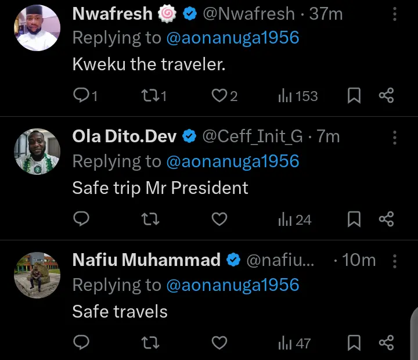Open more options for Ola Dito.Dev's tweet
Screen dimensions: 418x360
395,137
